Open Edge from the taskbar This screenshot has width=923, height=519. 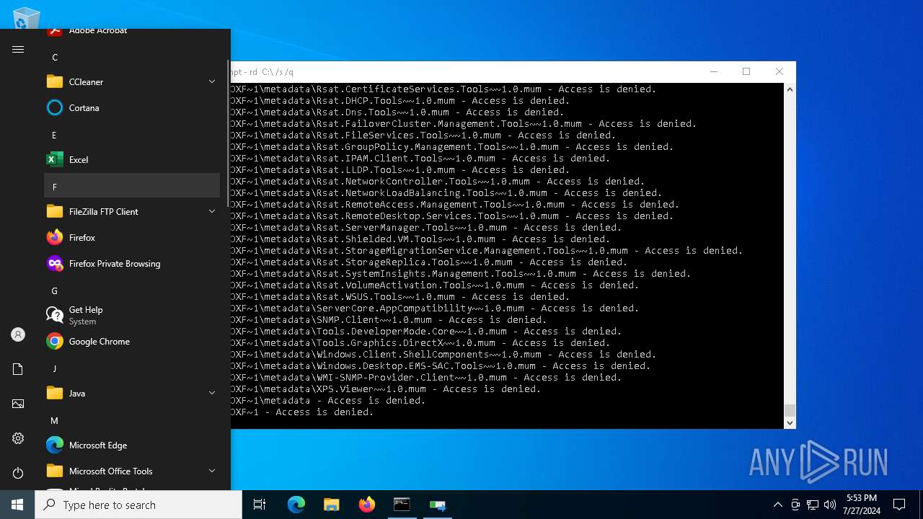coord(296,505)
